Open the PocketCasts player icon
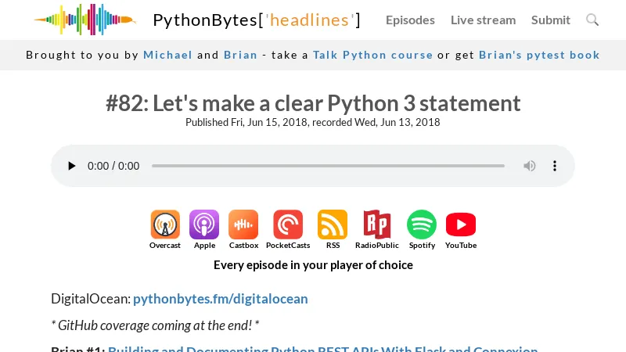 pos(288,225)
